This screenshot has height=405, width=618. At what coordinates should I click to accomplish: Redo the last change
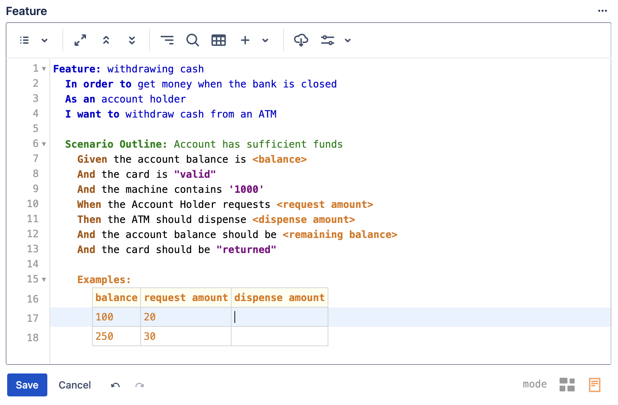pyautogui.click(x=140, y=385)
